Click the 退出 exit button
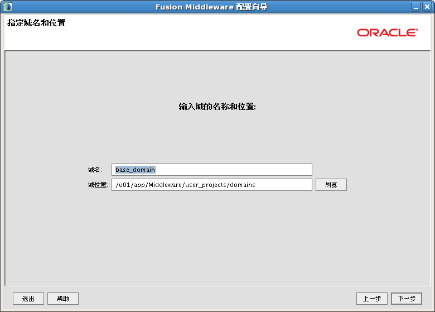This screenshot has height=312, width=435. pyautogui.click(x=28, y=299)
